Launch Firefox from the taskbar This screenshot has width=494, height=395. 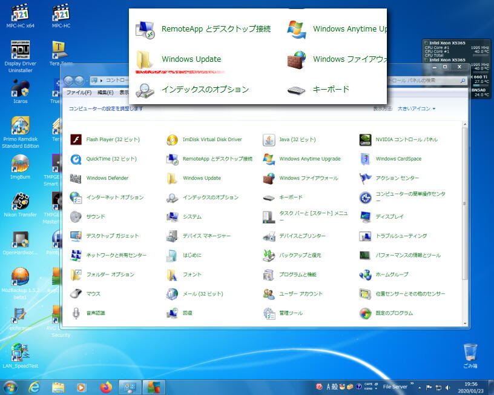106,387
